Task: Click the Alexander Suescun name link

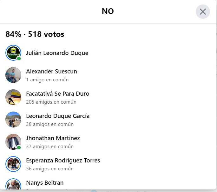Action: click(51, 72)
